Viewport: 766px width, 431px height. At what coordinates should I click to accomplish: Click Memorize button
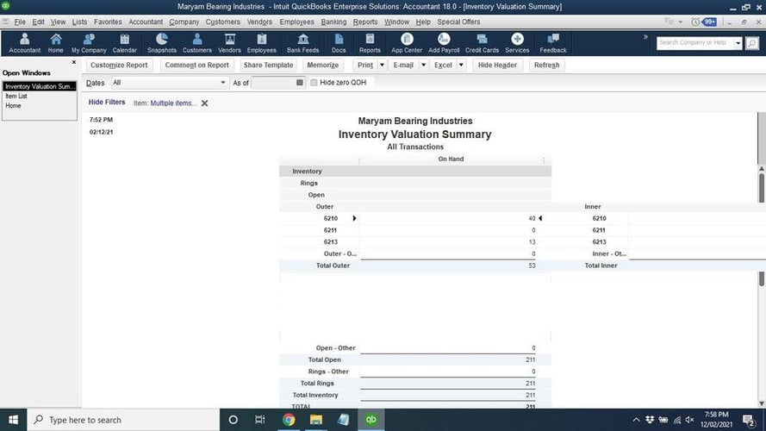pyautogui.click(x=323, y=65)
